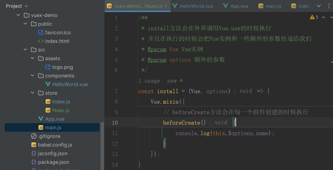Click the jsconfig.json braces icon

point(33,153)
